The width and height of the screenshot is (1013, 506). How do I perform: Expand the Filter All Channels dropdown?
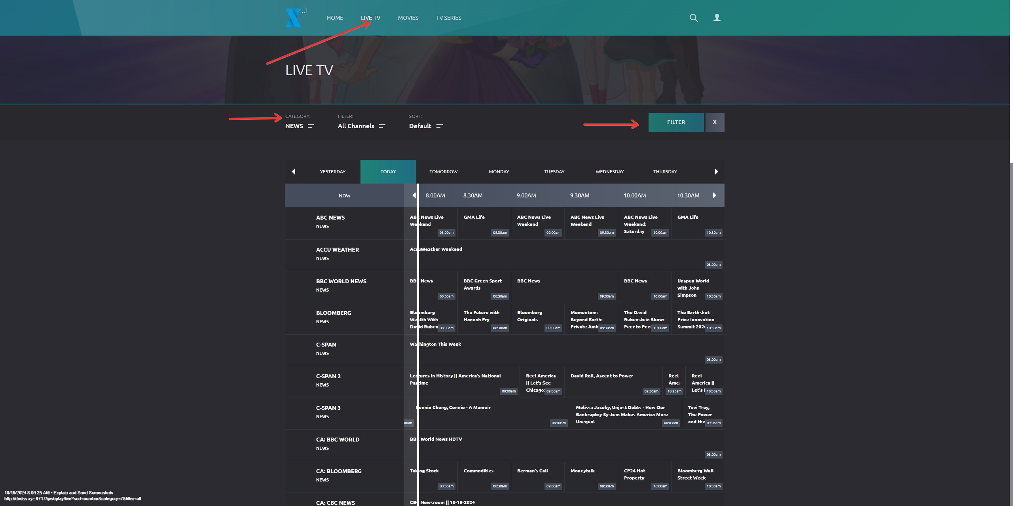361,126
